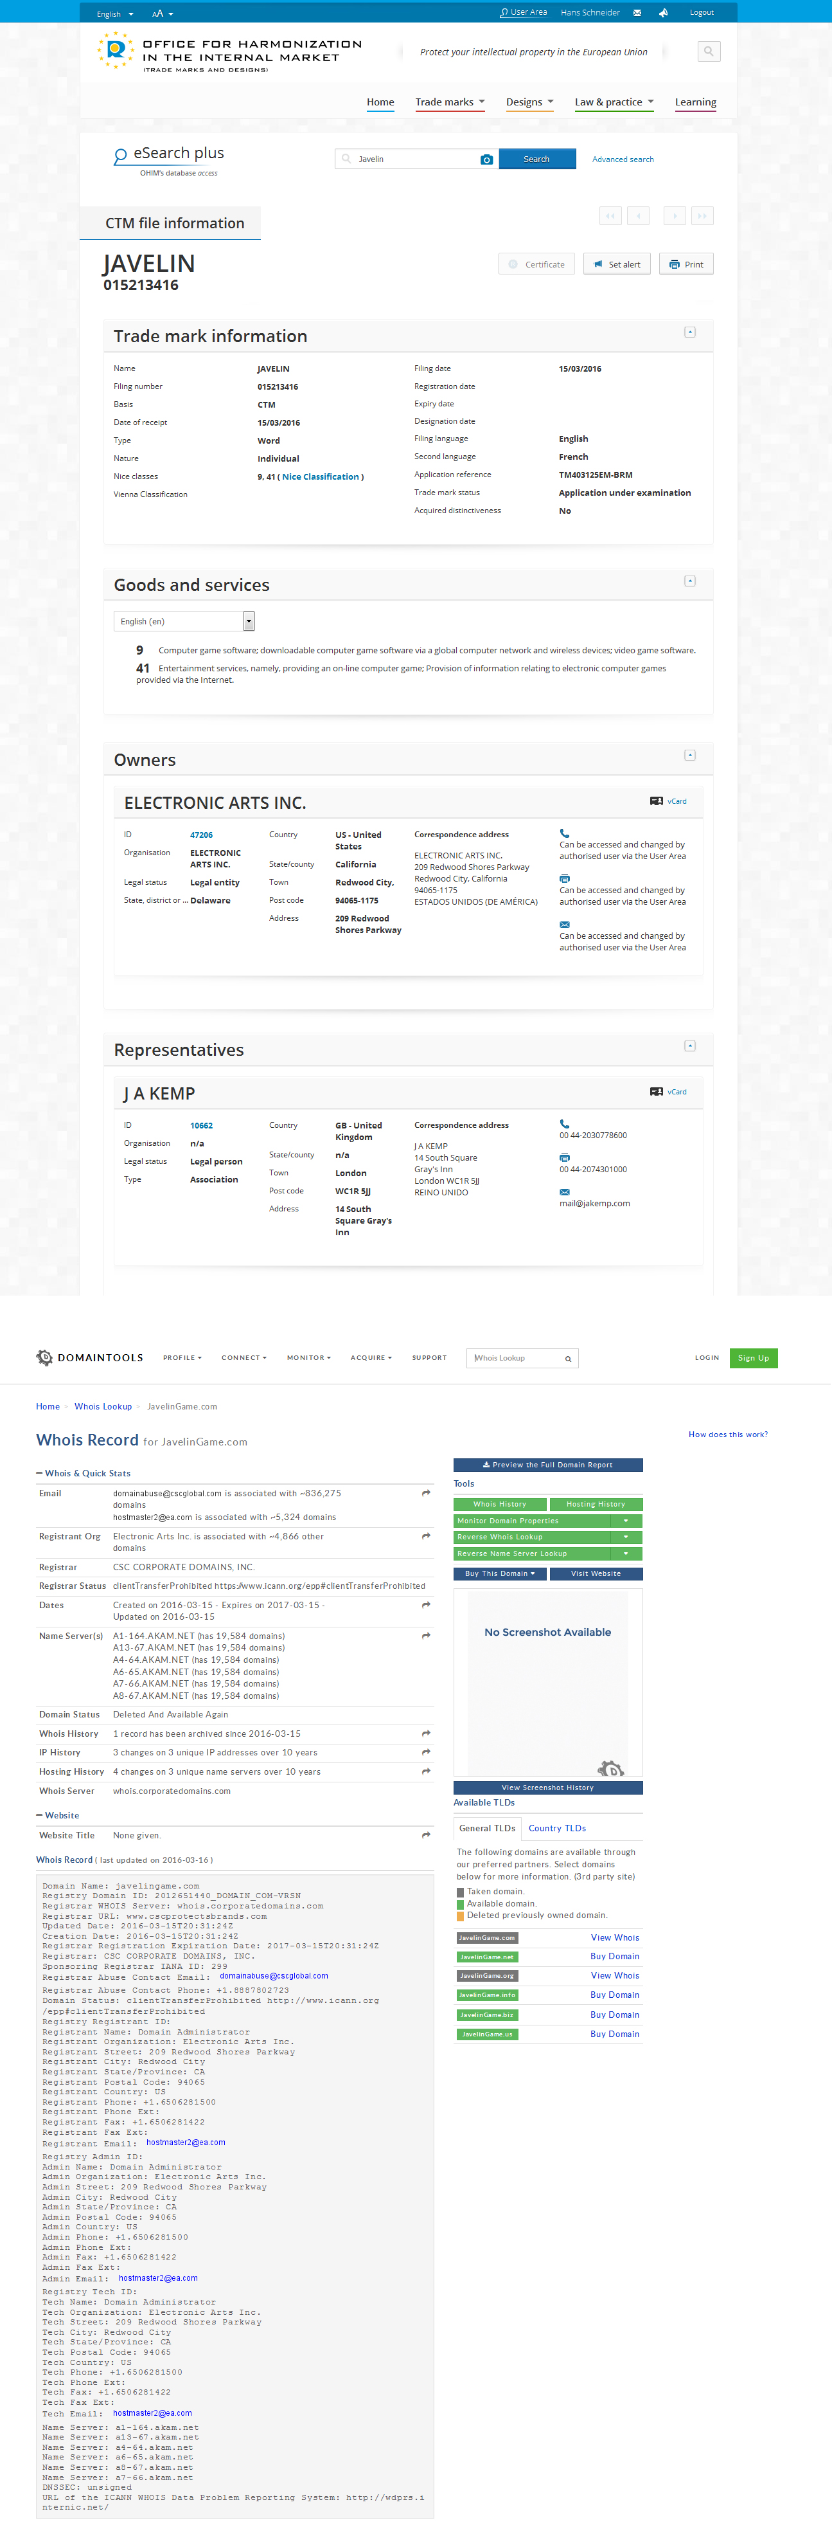832x2545 pixels.
Task: Open the Trade marks menu
Action: point(449,102)
